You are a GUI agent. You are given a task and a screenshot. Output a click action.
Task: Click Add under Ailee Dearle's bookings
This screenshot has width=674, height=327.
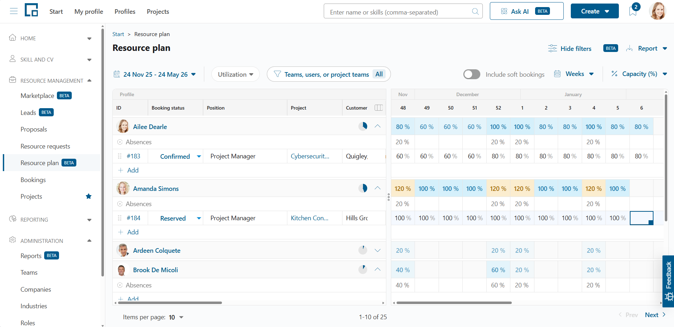128,170
